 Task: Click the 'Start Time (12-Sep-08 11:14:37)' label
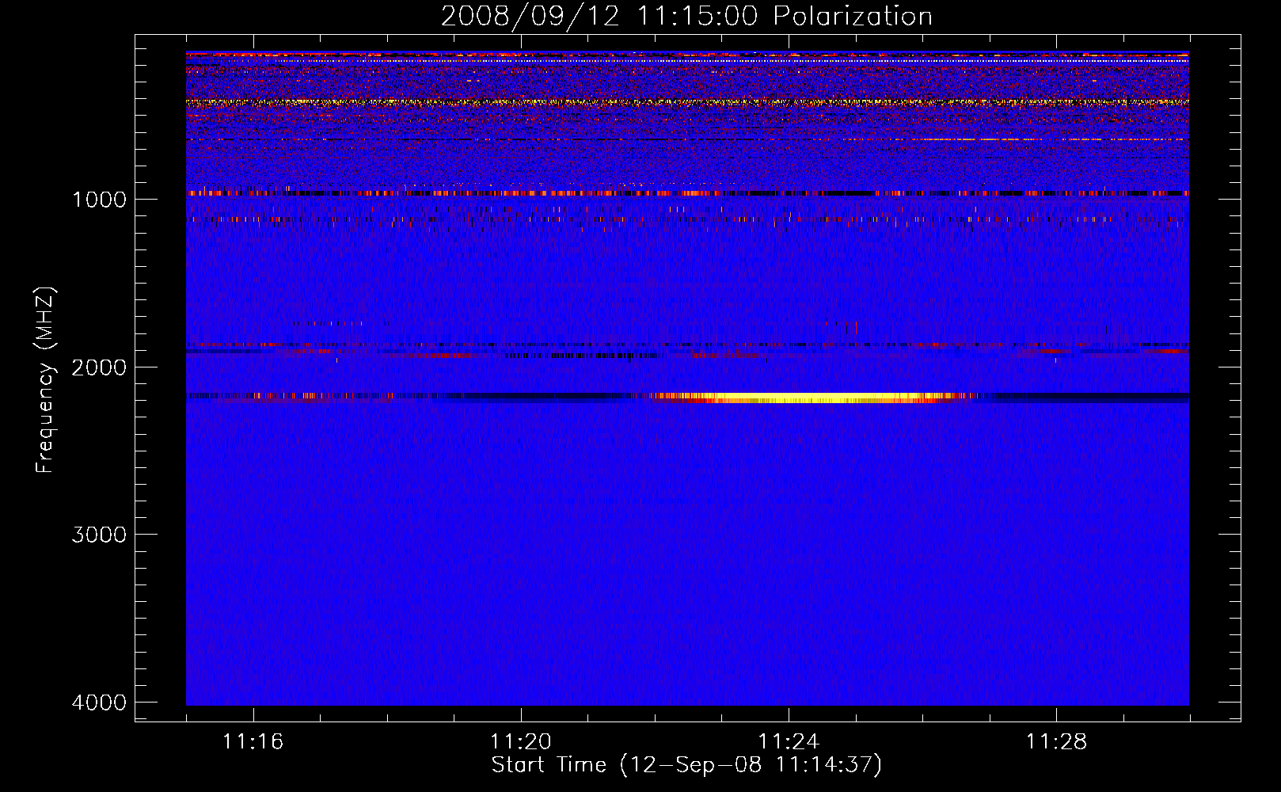(x=686, y=765)
